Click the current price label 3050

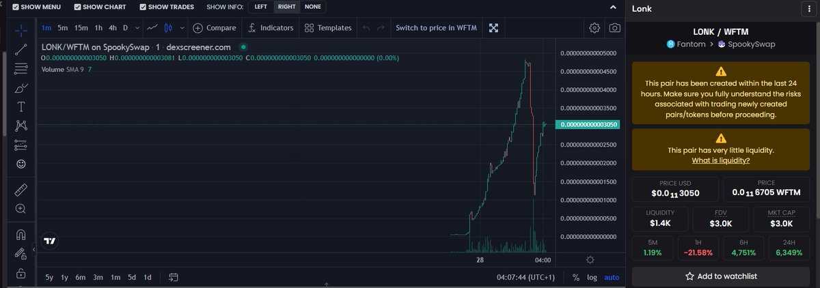pyautogui.click(x=588, y=125)
